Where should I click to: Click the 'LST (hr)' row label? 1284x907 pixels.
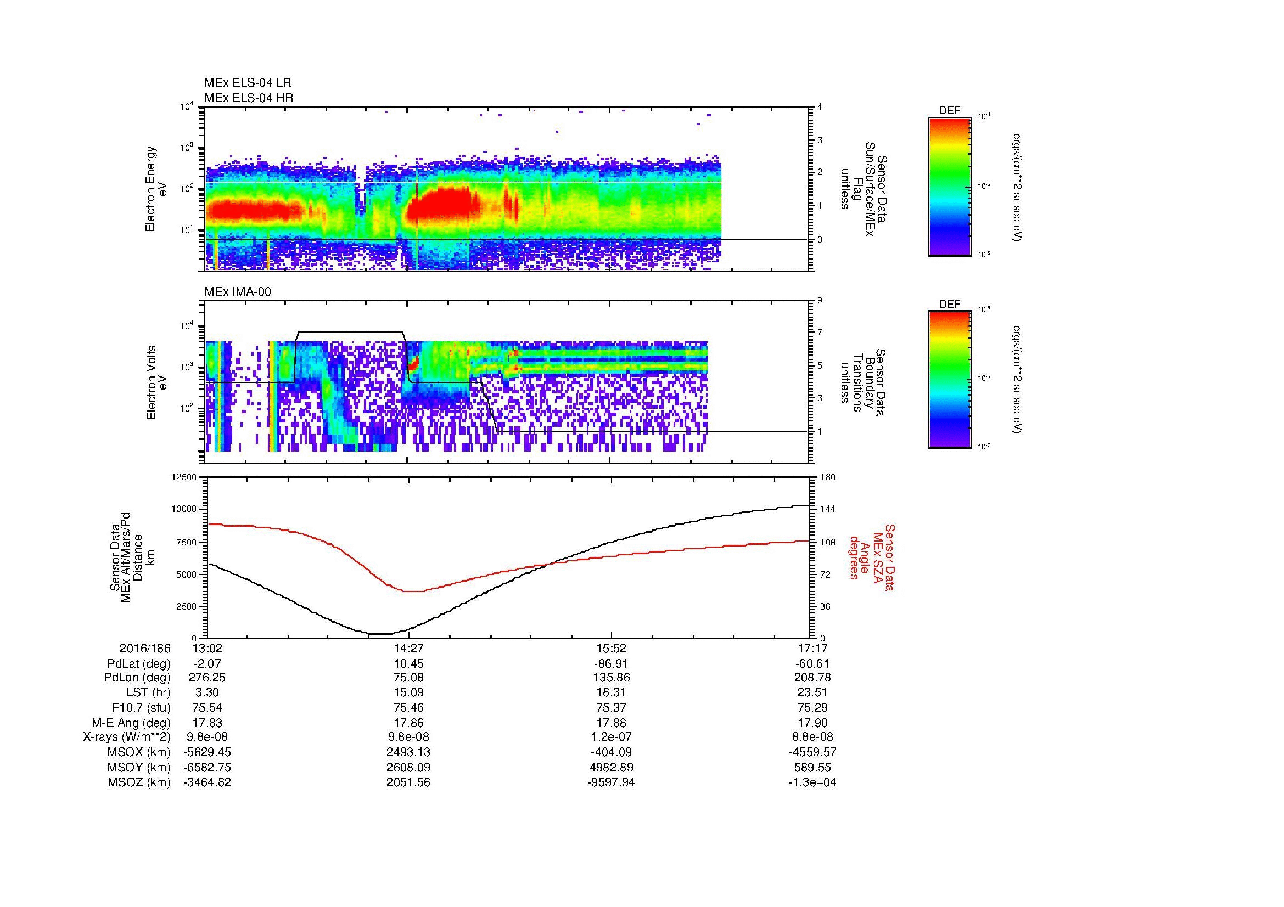click(148, 693)
